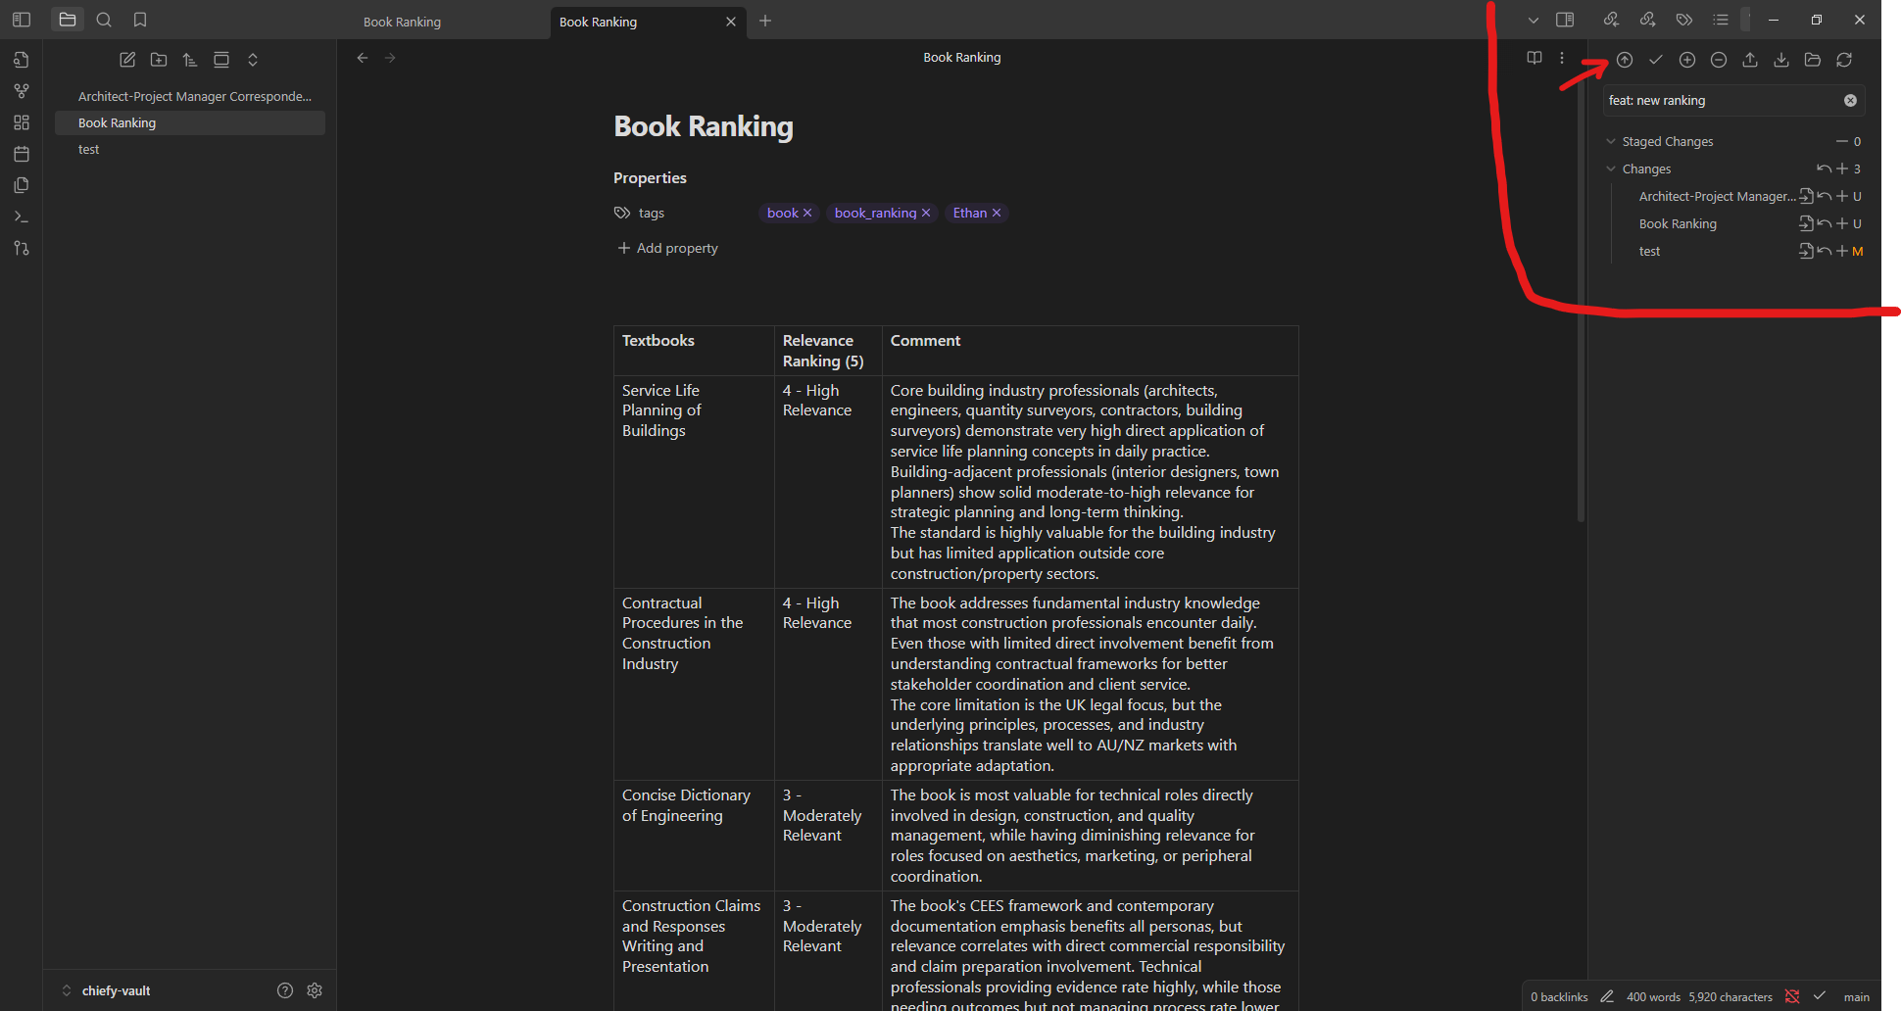The width and height of the screenshot is (1901, 1011).
Task: Switch to the first Book Ranking tab
Action: tap(403, 22)
